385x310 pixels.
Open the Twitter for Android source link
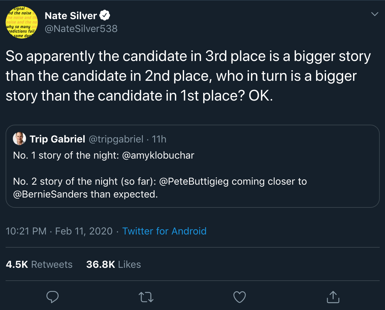tap(164, 231)
